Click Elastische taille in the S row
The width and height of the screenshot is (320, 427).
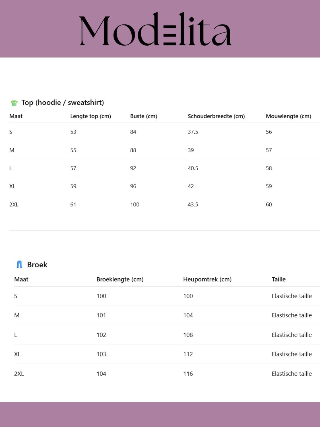coord(292,296)
